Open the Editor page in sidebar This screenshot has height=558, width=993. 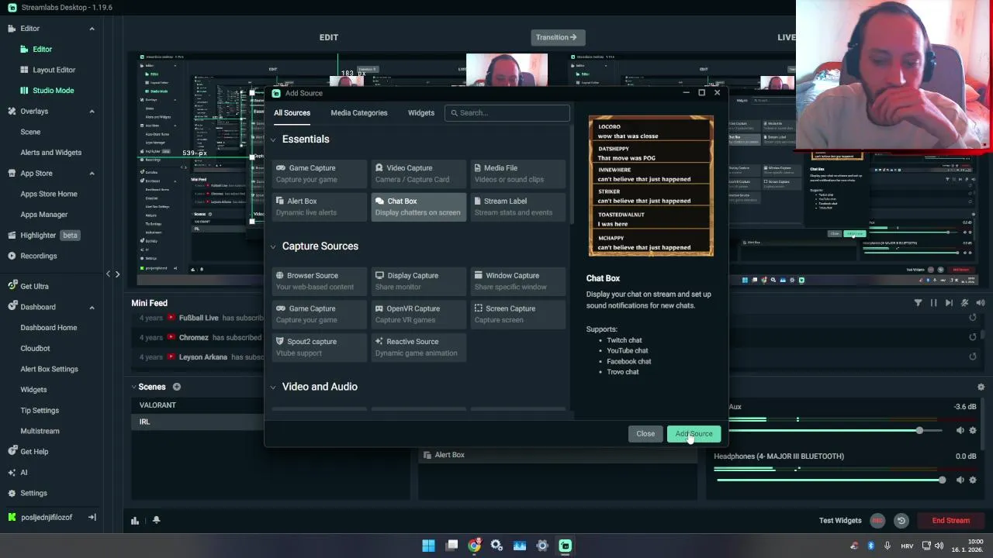(x=42, y=49)
